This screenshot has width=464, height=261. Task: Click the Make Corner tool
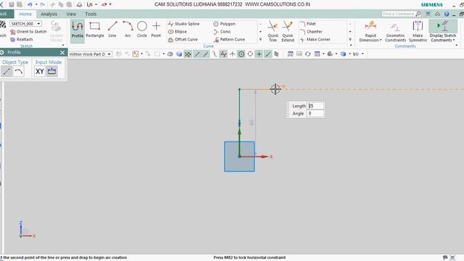tap(315, 39)
